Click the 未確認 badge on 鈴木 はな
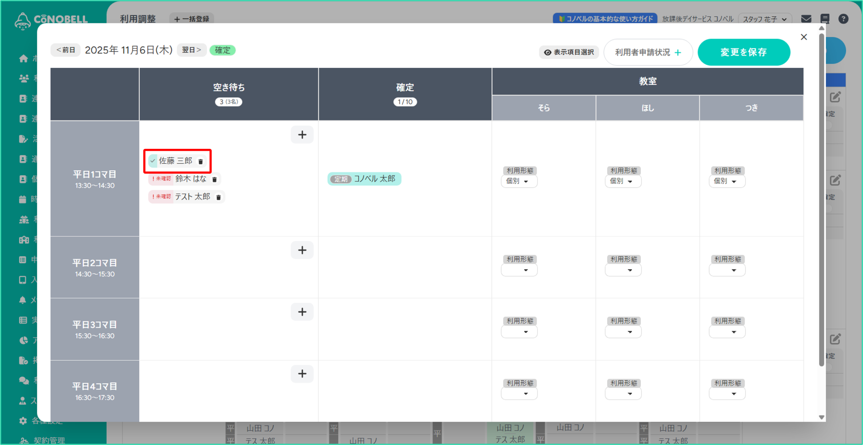Viewport: 863px width, 445px height. pos(161,179)
